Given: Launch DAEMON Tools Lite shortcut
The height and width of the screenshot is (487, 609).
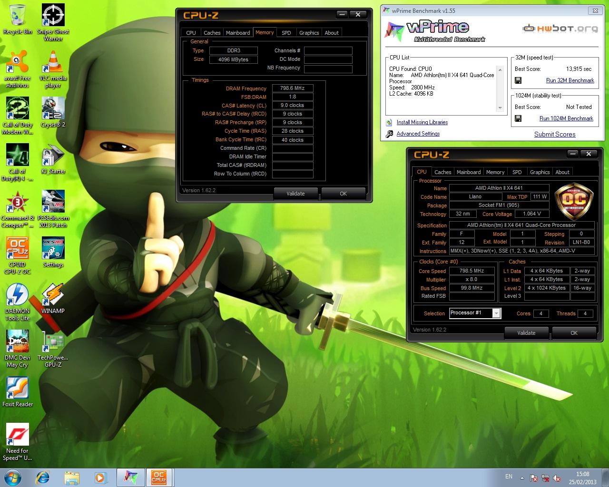Looking at the screenshot, I should tap(18, 302).
